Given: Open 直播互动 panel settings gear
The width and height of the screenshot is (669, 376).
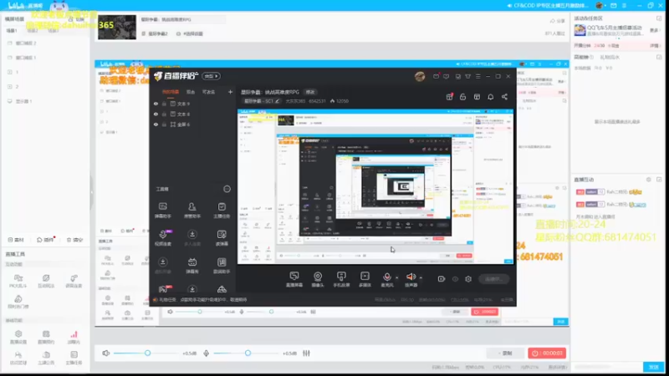Looking at the screenshot, I should tap(649, 180).
